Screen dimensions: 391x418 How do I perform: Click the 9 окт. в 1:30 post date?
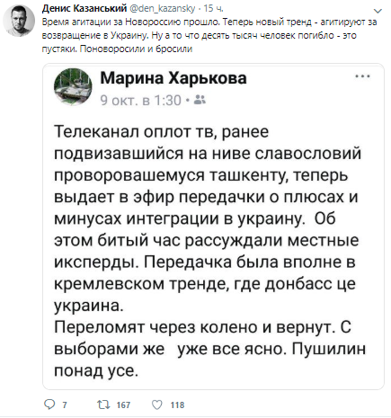(141, 101)
